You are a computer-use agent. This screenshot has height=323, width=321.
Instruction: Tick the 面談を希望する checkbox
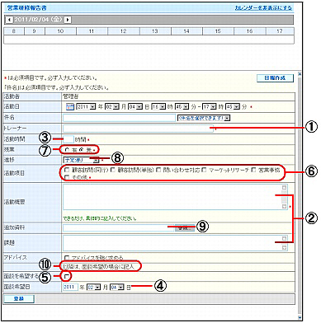[66, 277]
